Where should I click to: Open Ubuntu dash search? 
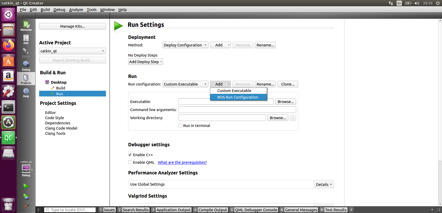8,15
